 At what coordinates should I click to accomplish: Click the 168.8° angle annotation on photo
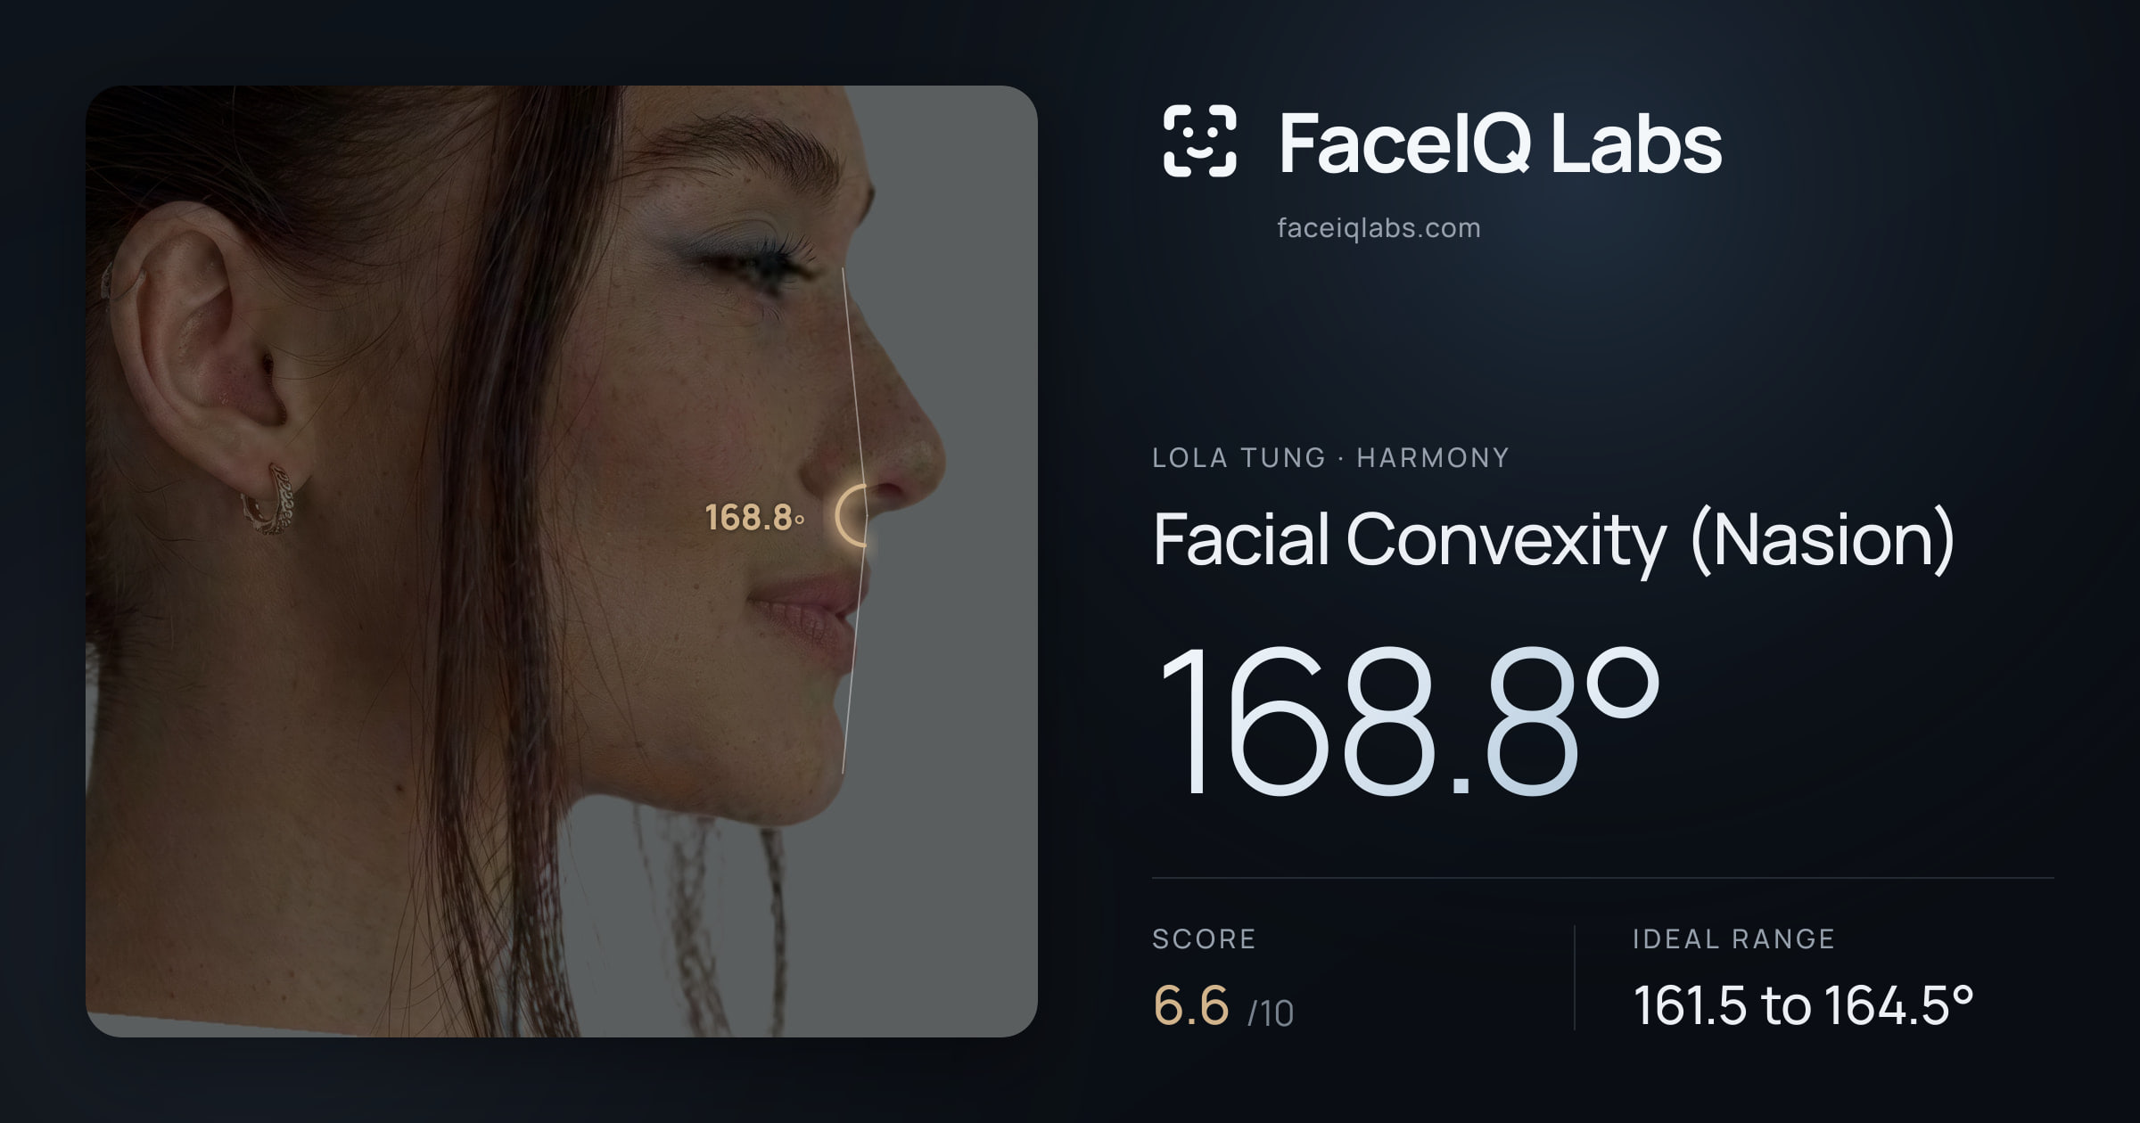point(754,518)
